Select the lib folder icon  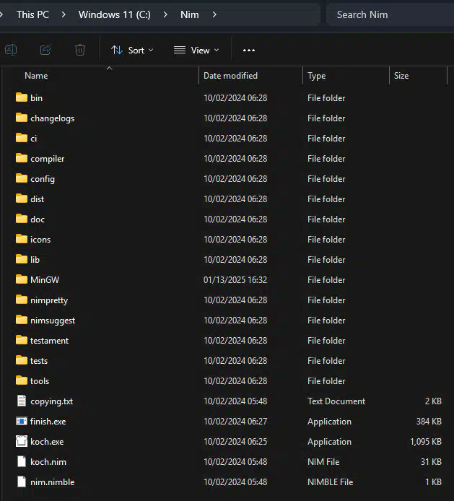pos(22,259)
